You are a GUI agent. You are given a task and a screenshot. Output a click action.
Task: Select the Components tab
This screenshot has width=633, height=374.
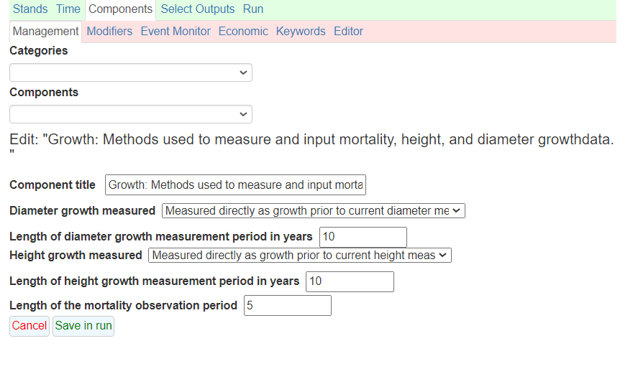point(120,9)
